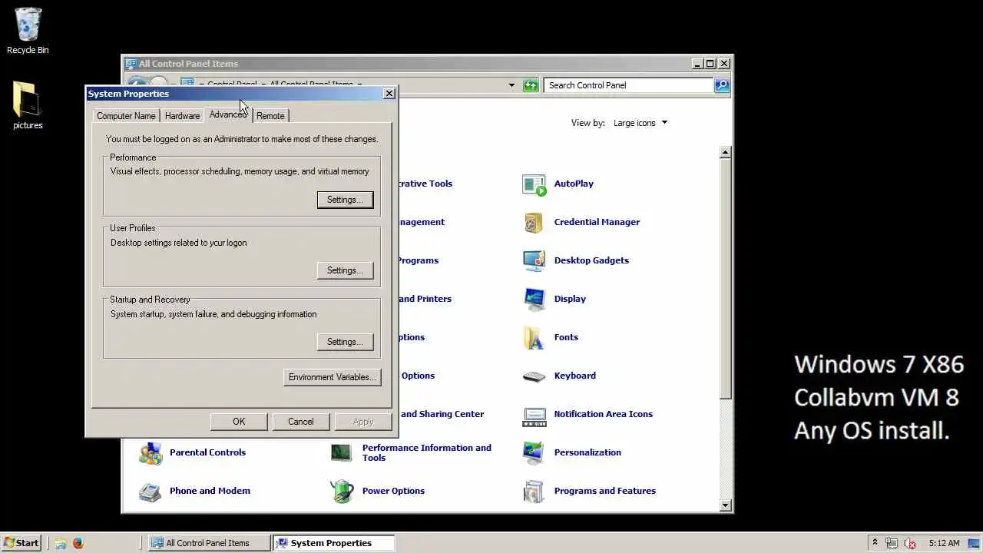Click the Apply button in System Properties
The image size is (983, 553).
click(x=363, y=422)
